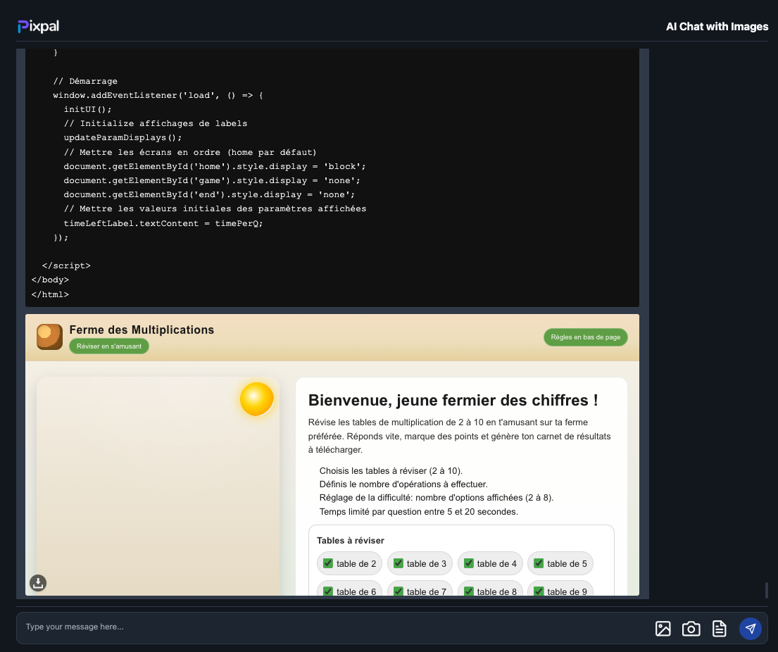
Task: Open the camera capture icon
Action: click(691, 629)
